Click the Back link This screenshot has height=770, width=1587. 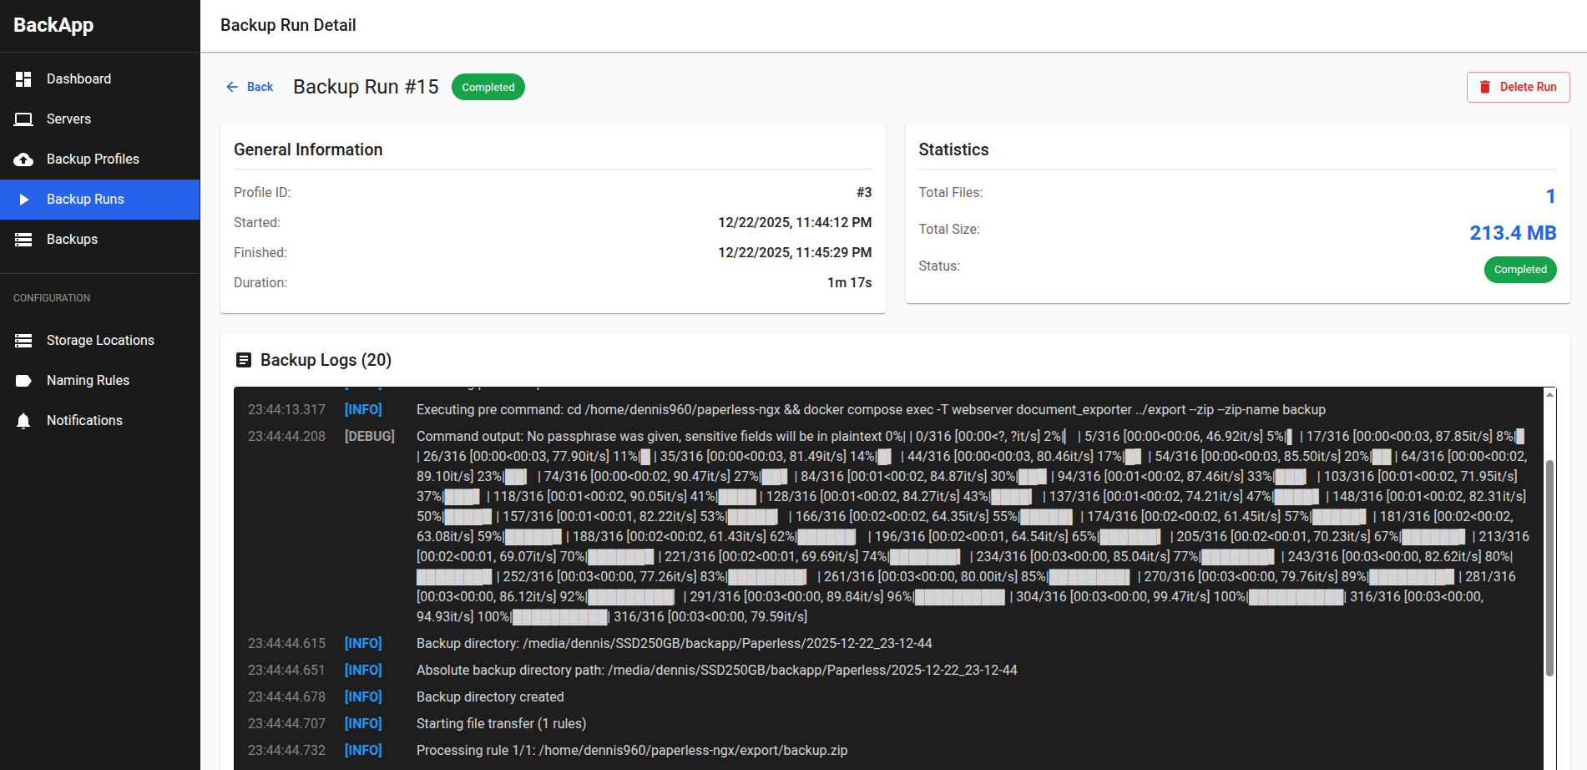click(250, 87)
